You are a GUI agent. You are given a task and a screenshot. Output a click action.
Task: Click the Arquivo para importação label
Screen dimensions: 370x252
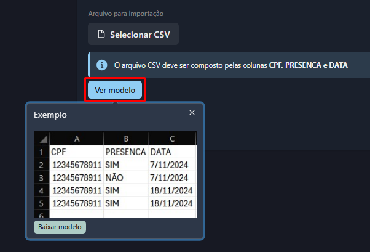[126, 13]
